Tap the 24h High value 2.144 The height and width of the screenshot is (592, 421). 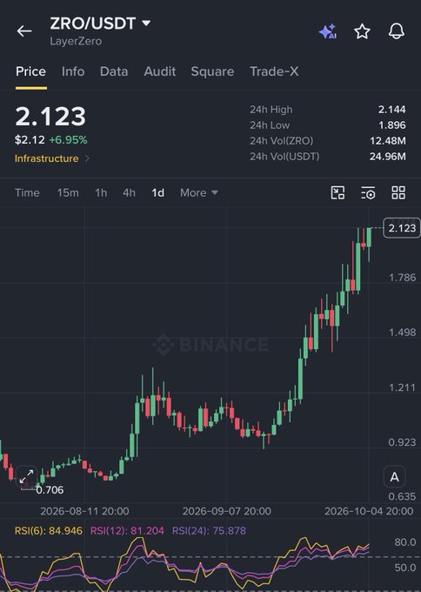pos(392,110)
